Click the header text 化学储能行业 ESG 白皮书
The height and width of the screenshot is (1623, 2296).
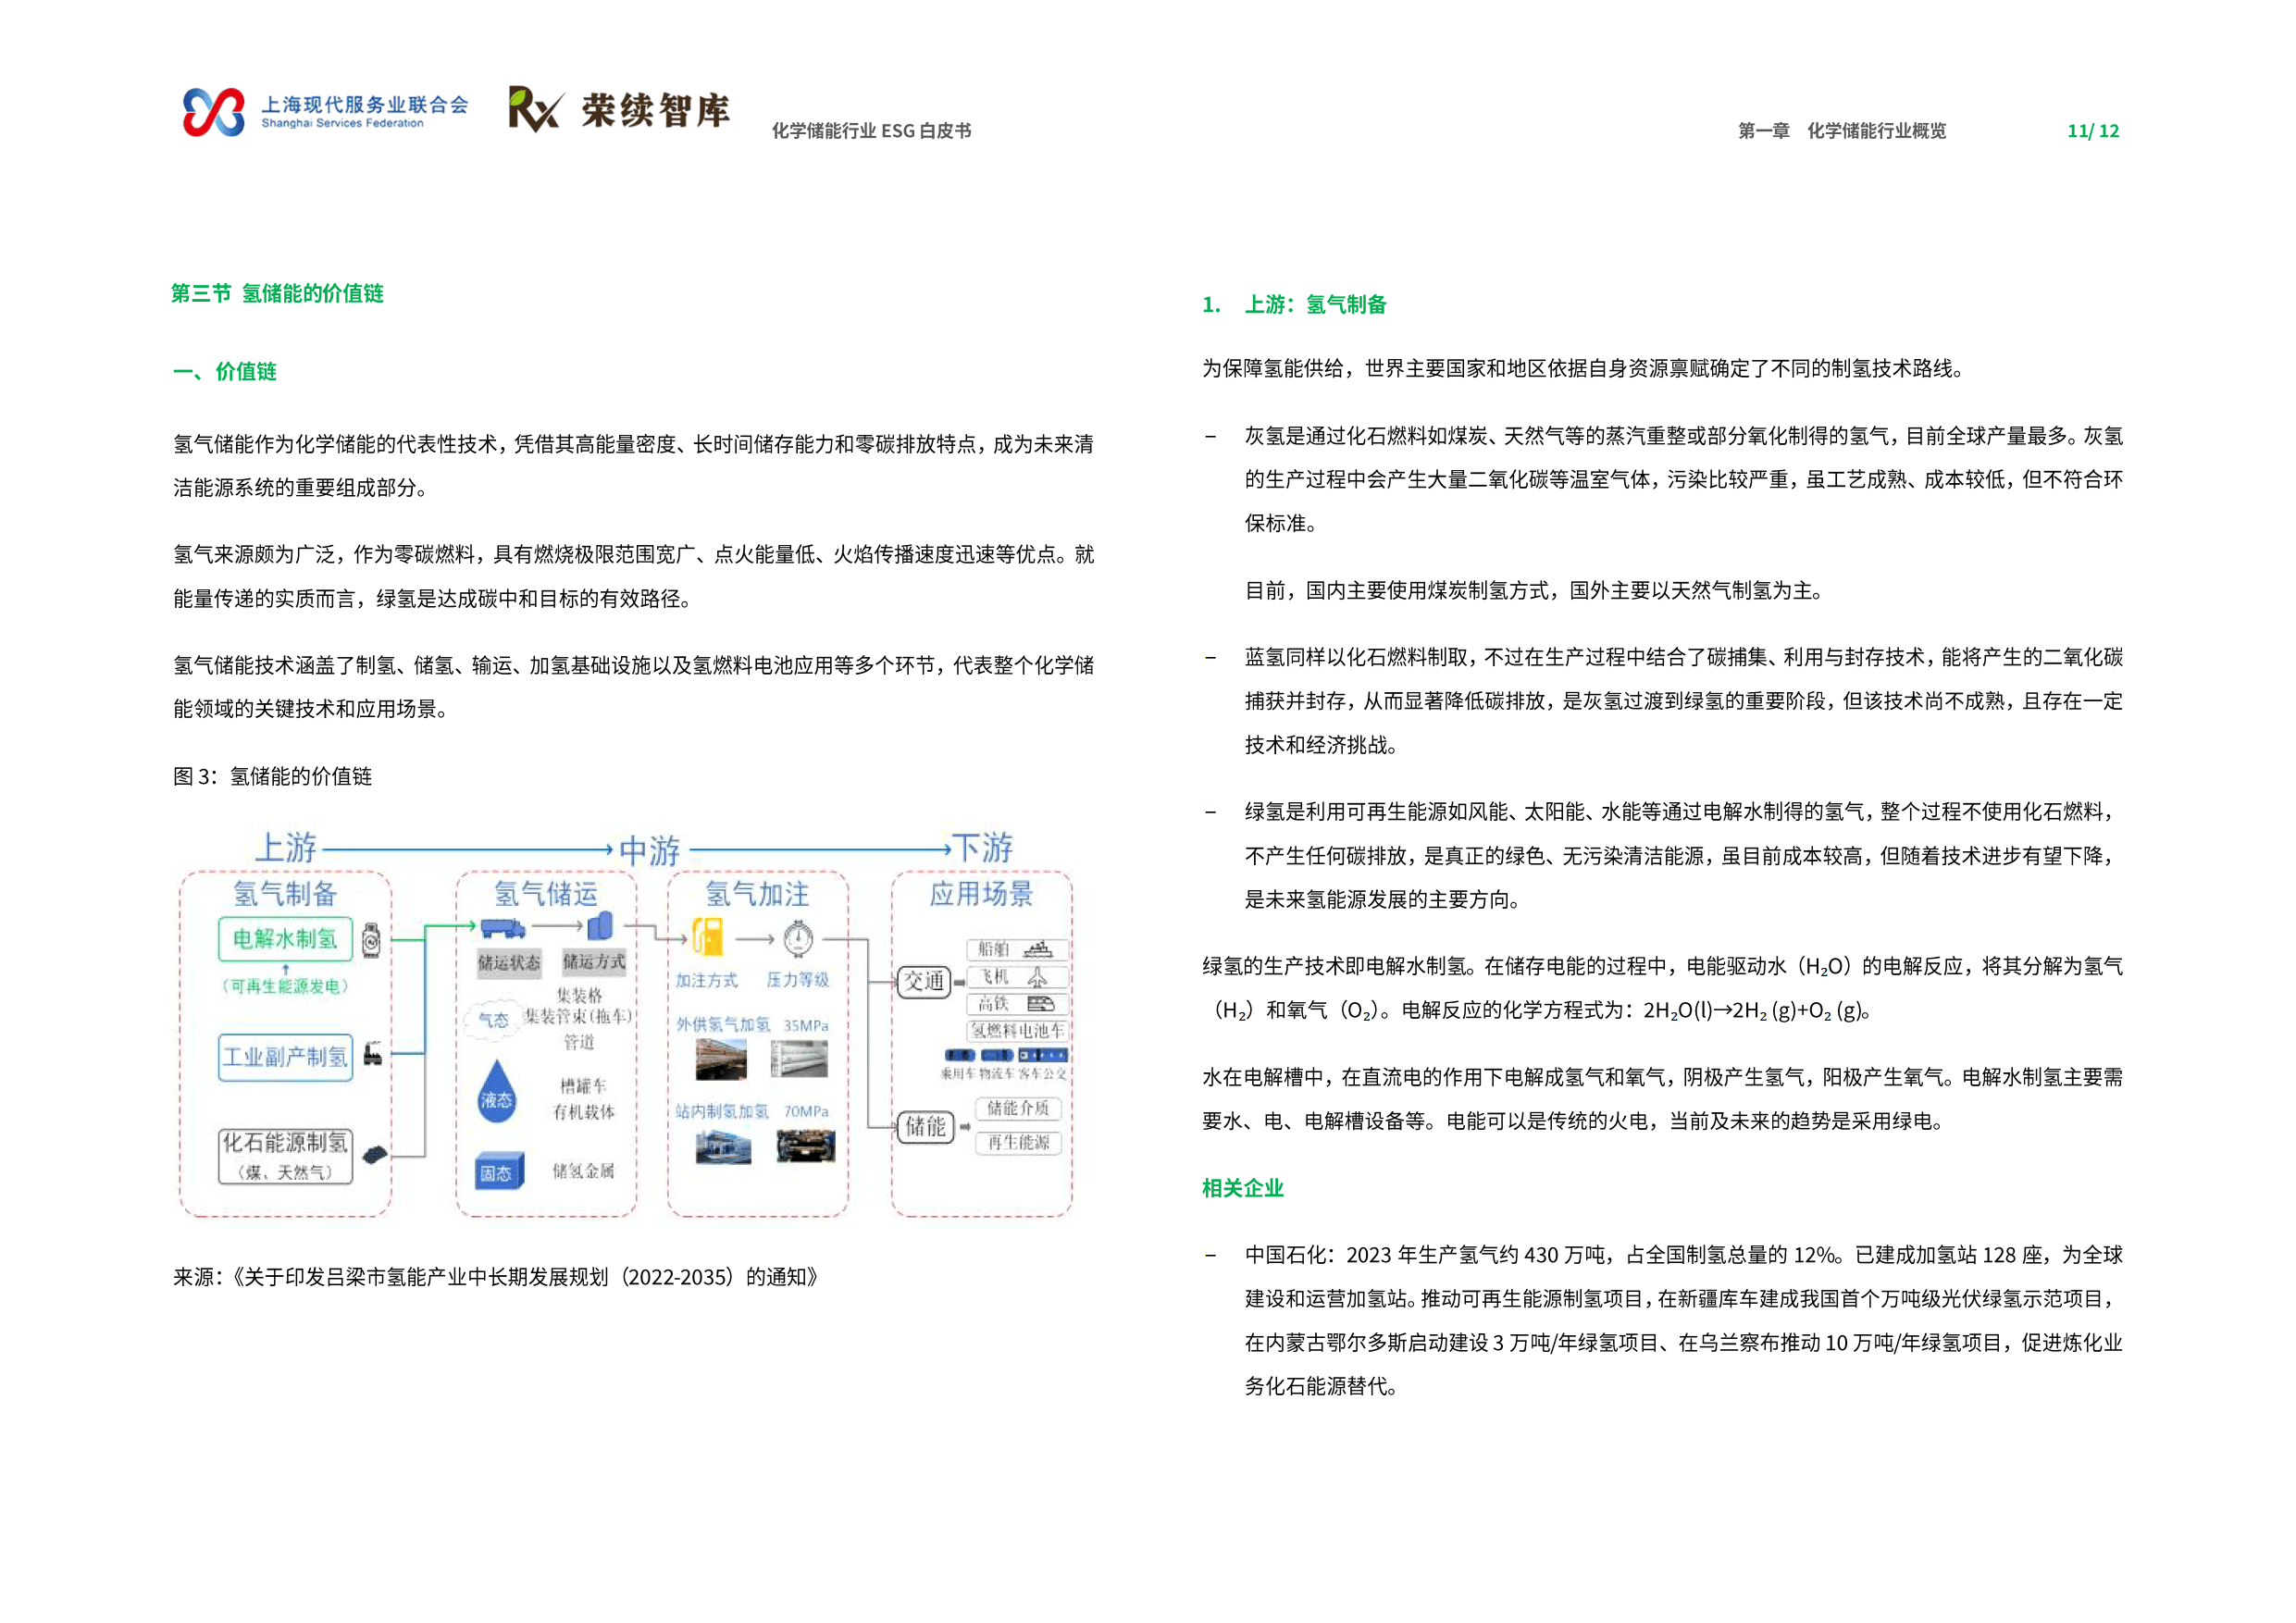[871, 131]
